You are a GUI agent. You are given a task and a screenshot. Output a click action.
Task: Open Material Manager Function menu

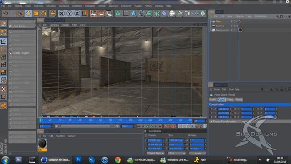click(60, 136)
